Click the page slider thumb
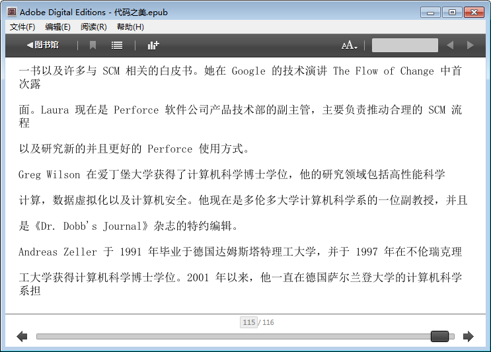The height and width of the screenshot is (352, 491). point(439,336)
